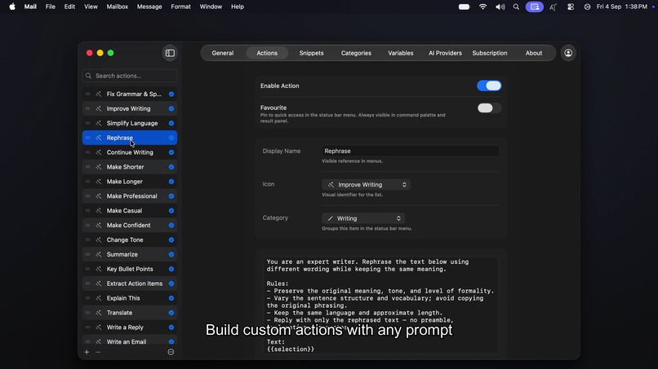Select the Explain This action
The width and height of the screenshot is (658, 369).
[x=130, y=298]
